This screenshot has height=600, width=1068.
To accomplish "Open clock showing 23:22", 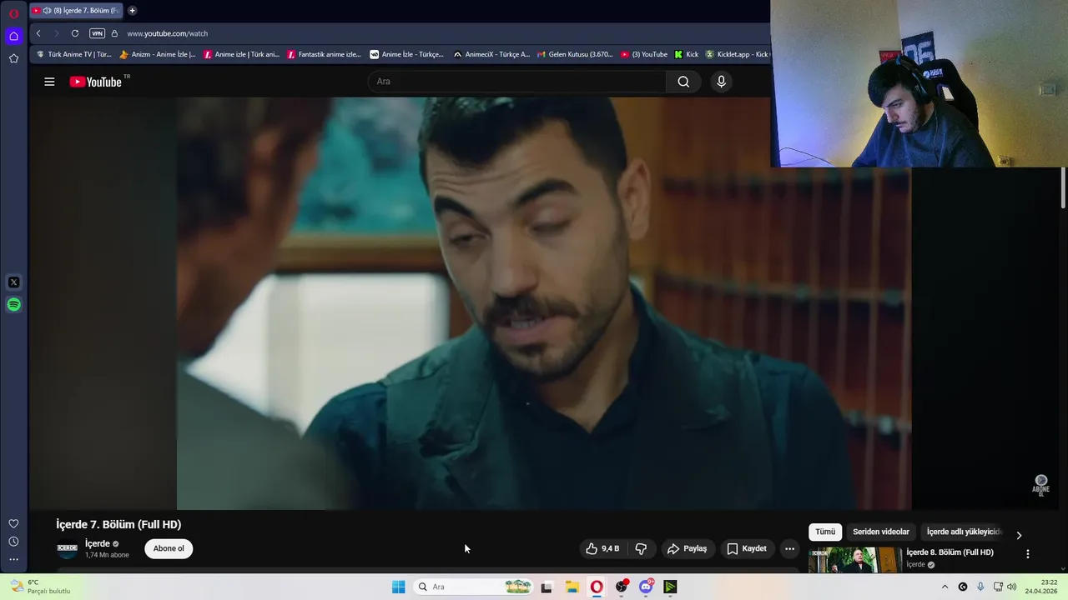I will point(1040,587).
